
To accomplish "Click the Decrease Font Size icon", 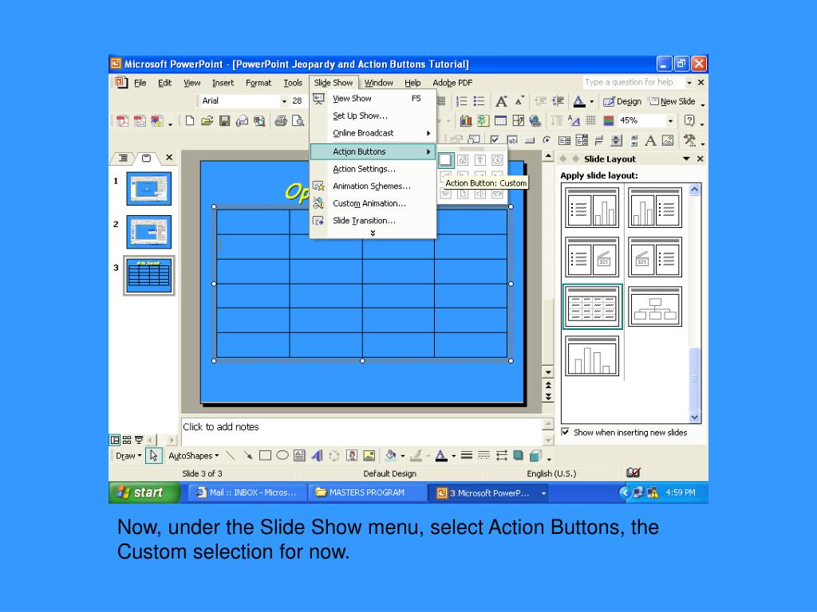I will (x=519, y=101).
